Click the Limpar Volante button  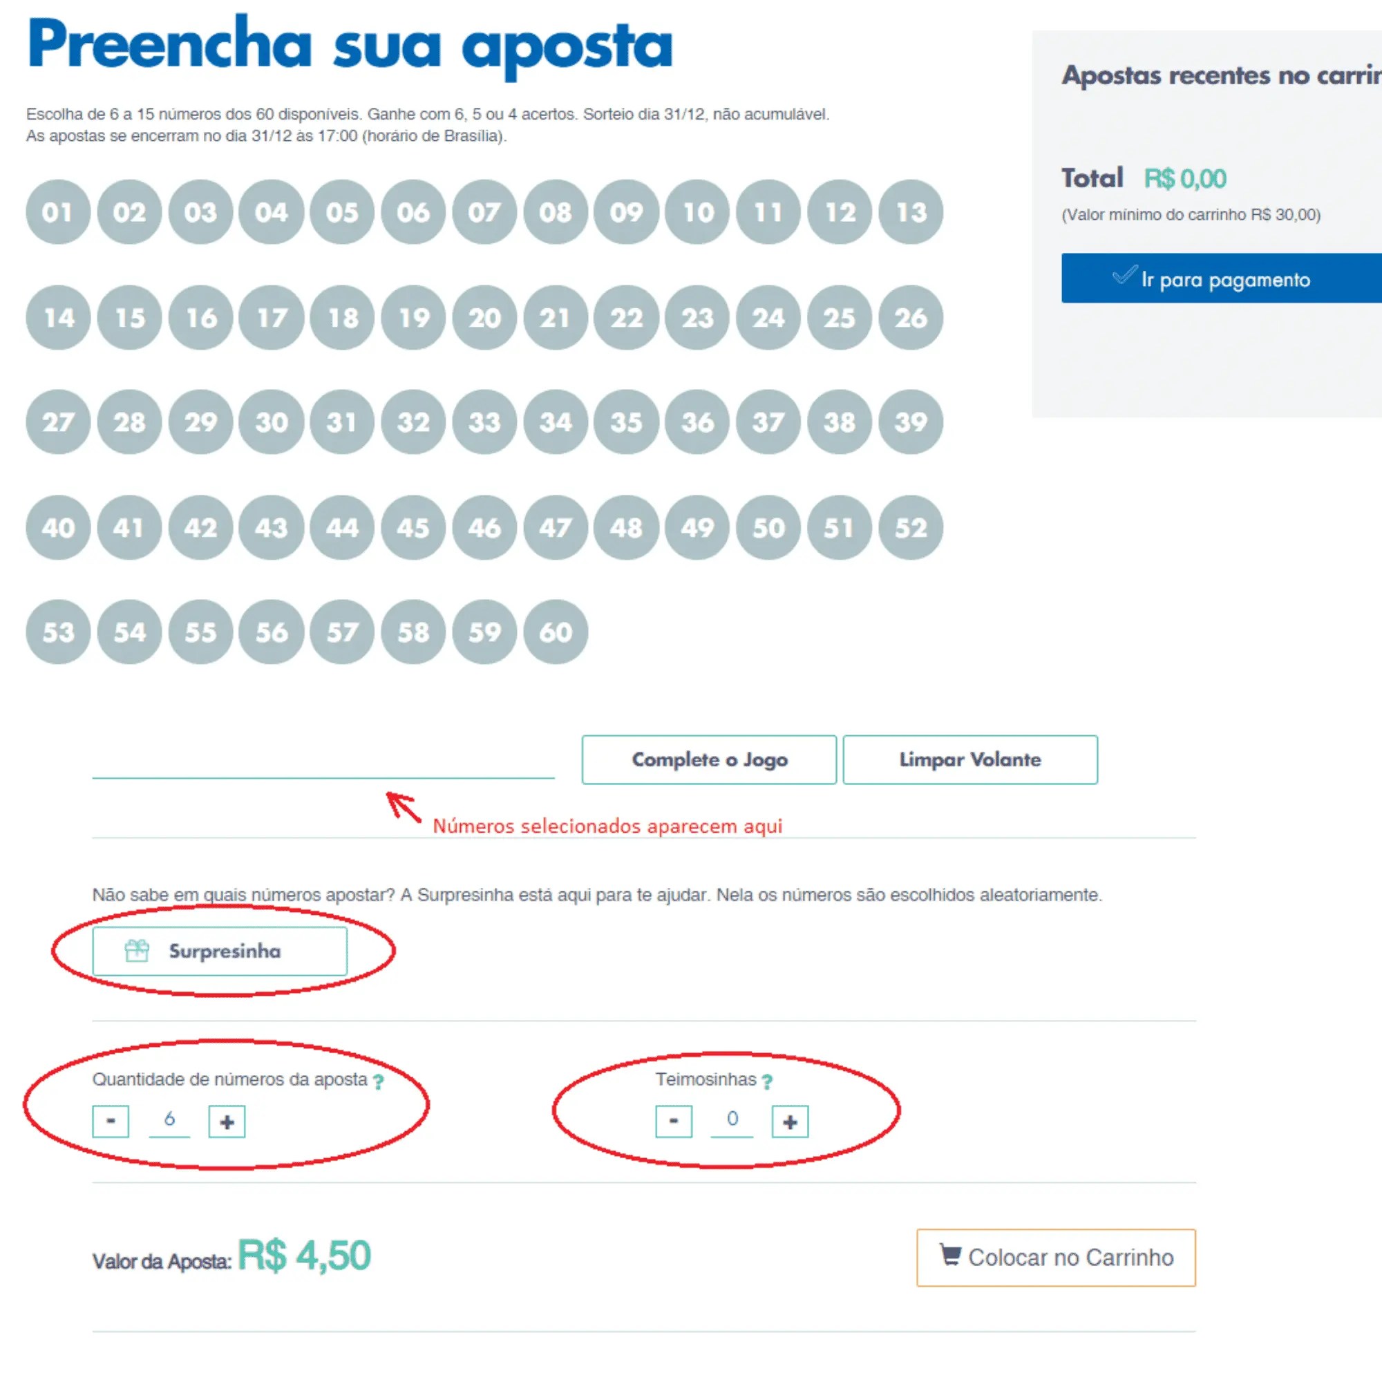970,759
